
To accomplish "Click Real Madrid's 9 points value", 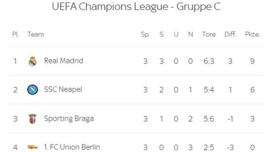I will pyautogui.click(x=252, y=61).
